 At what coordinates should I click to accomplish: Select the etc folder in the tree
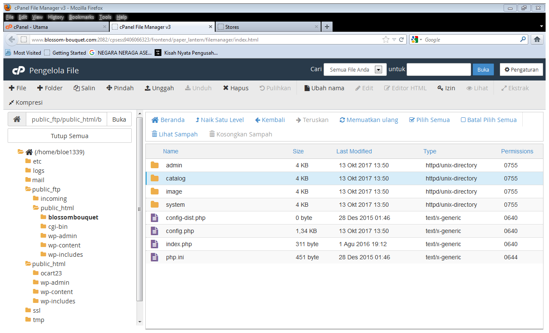coord(37,161)
